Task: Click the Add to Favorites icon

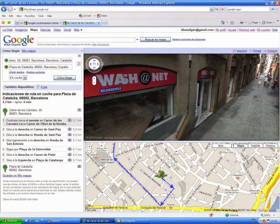Action: coord(9,22)
